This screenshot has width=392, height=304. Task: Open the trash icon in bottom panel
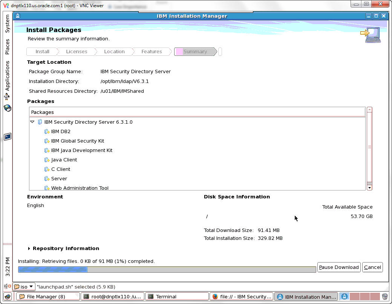pyautogui.click(x=385, y=296)
